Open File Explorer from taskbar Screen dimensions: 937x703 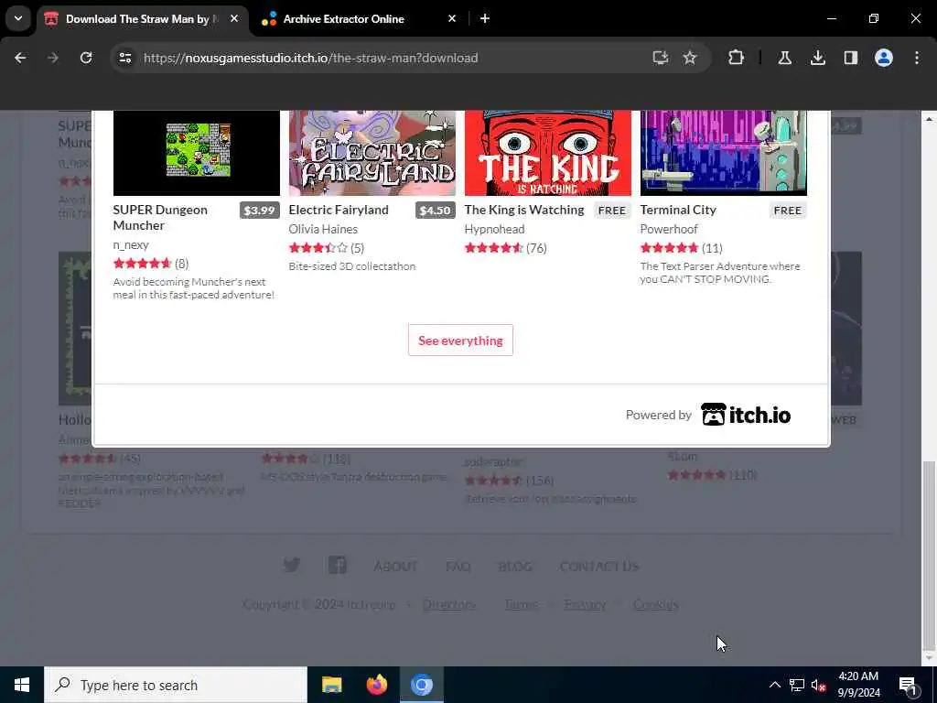(331, 685)
